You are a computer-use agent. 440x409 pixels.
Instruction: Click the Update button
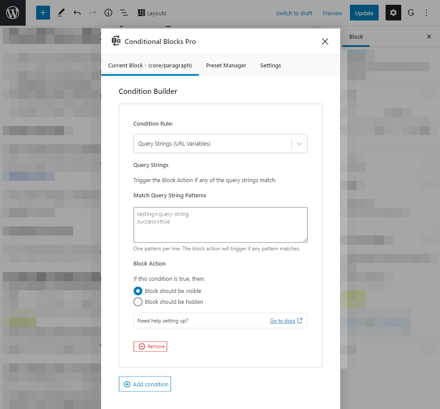(364, 13)
